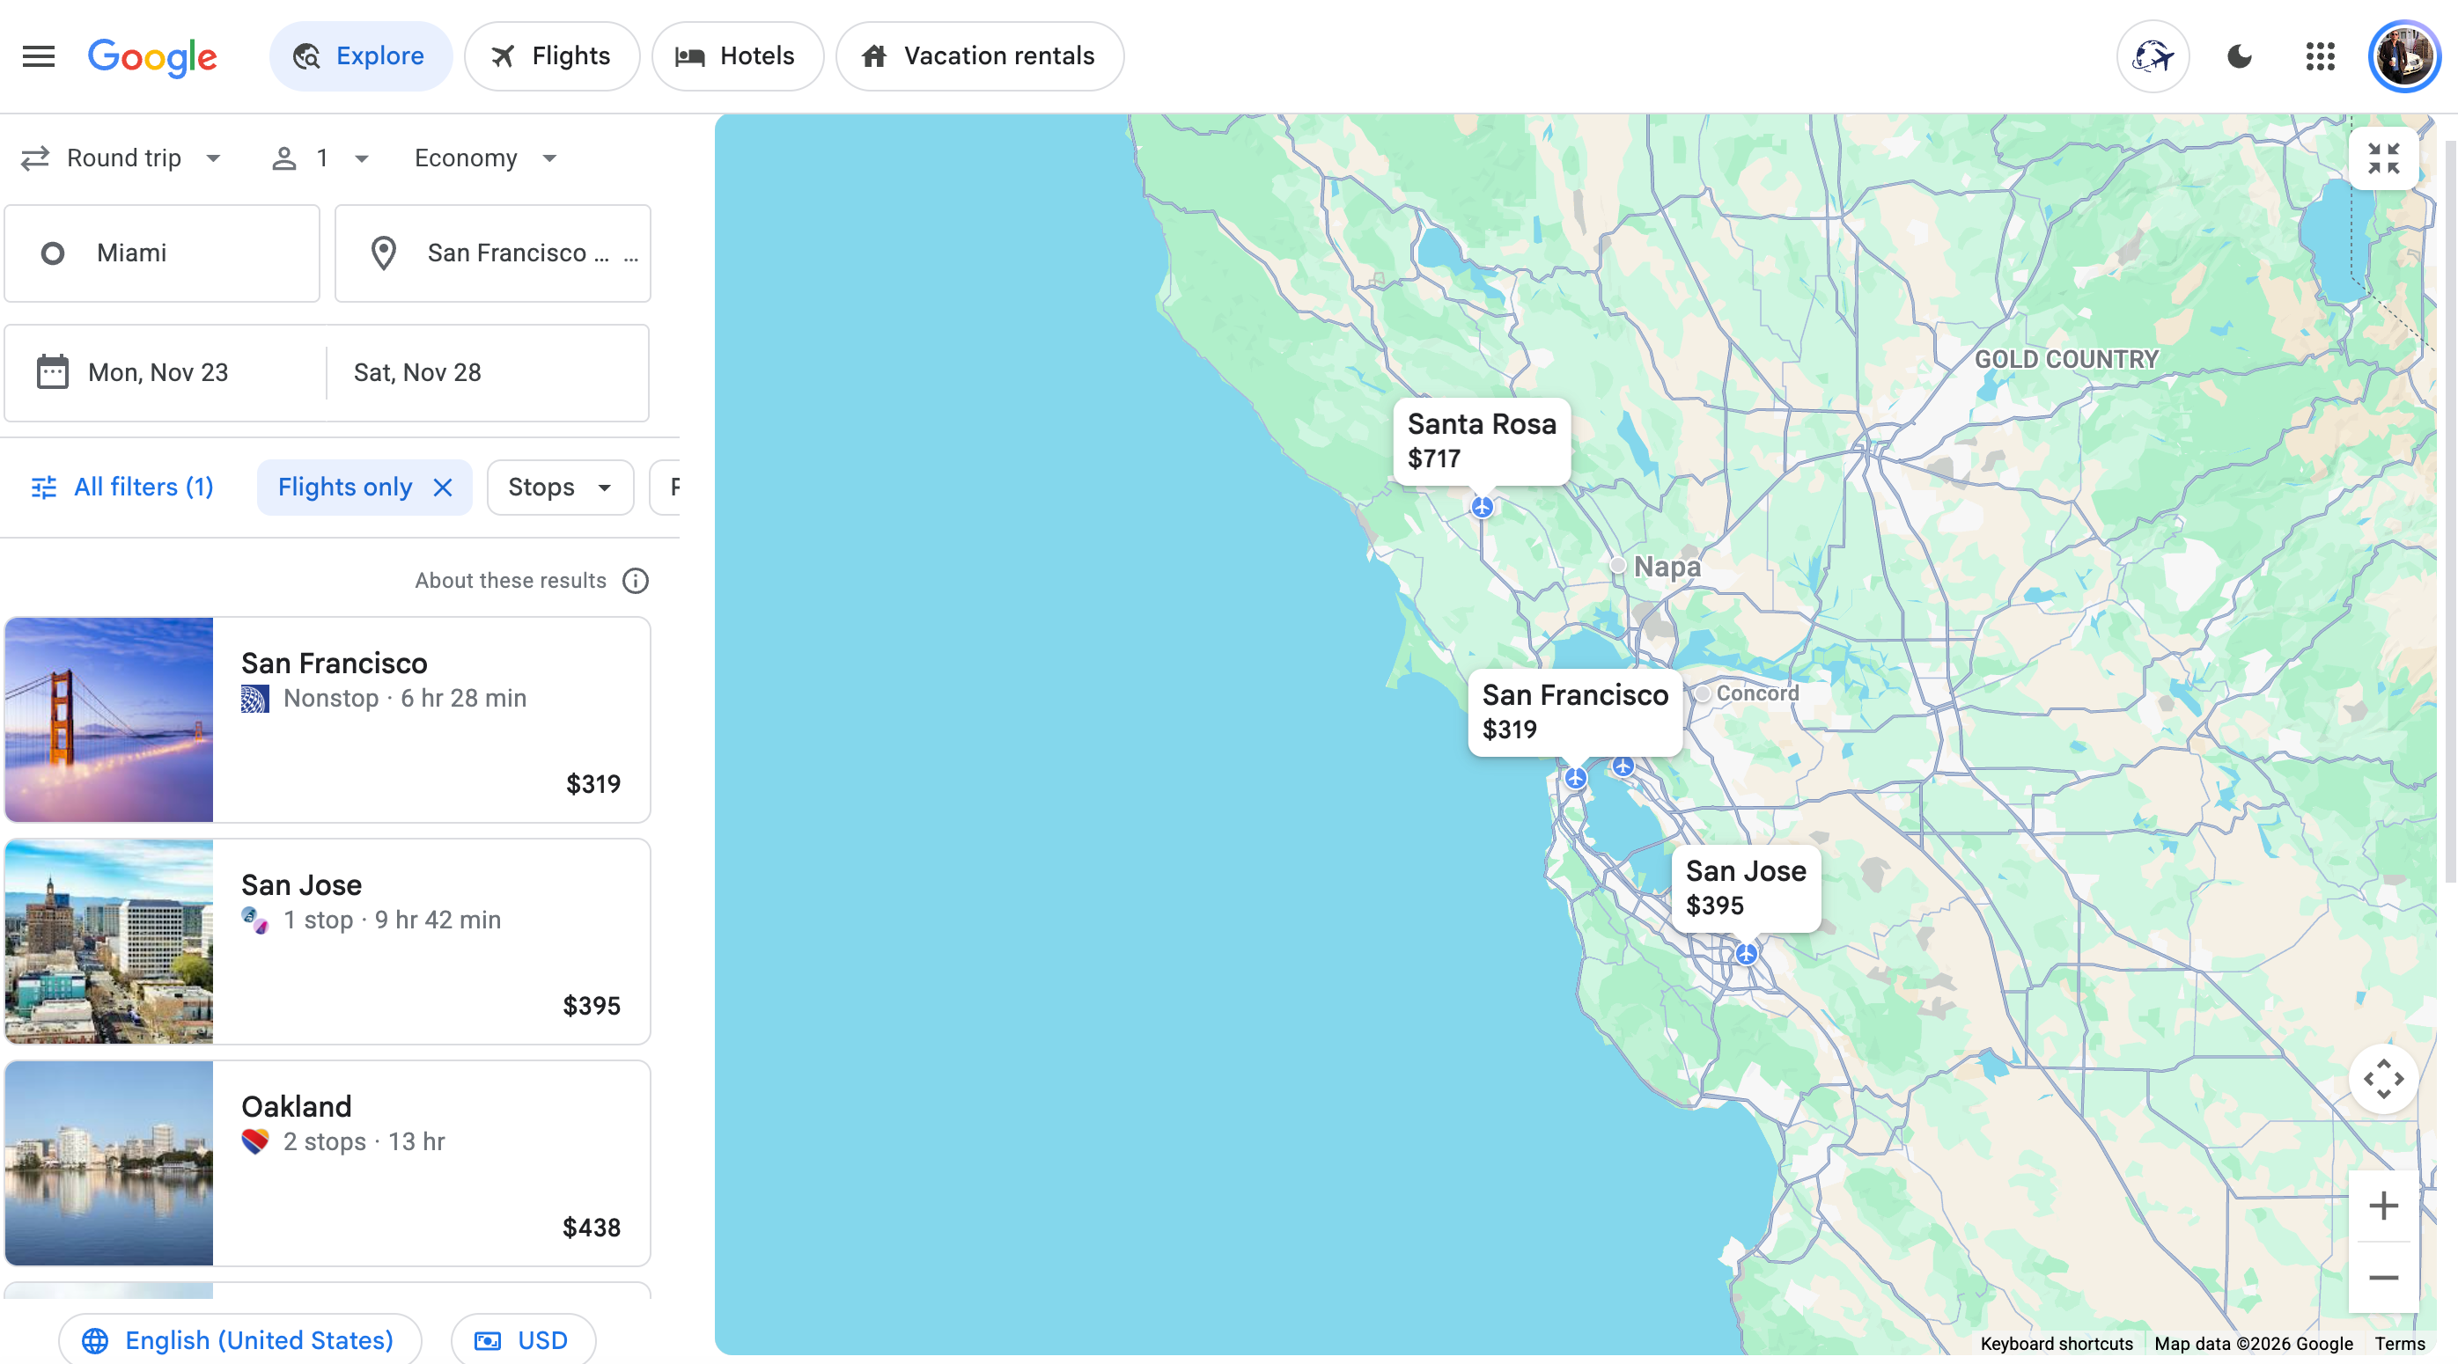Viewport: 2458px width, 1364px height.
Task: Click the globe language icon
Action: [94, 1340]
